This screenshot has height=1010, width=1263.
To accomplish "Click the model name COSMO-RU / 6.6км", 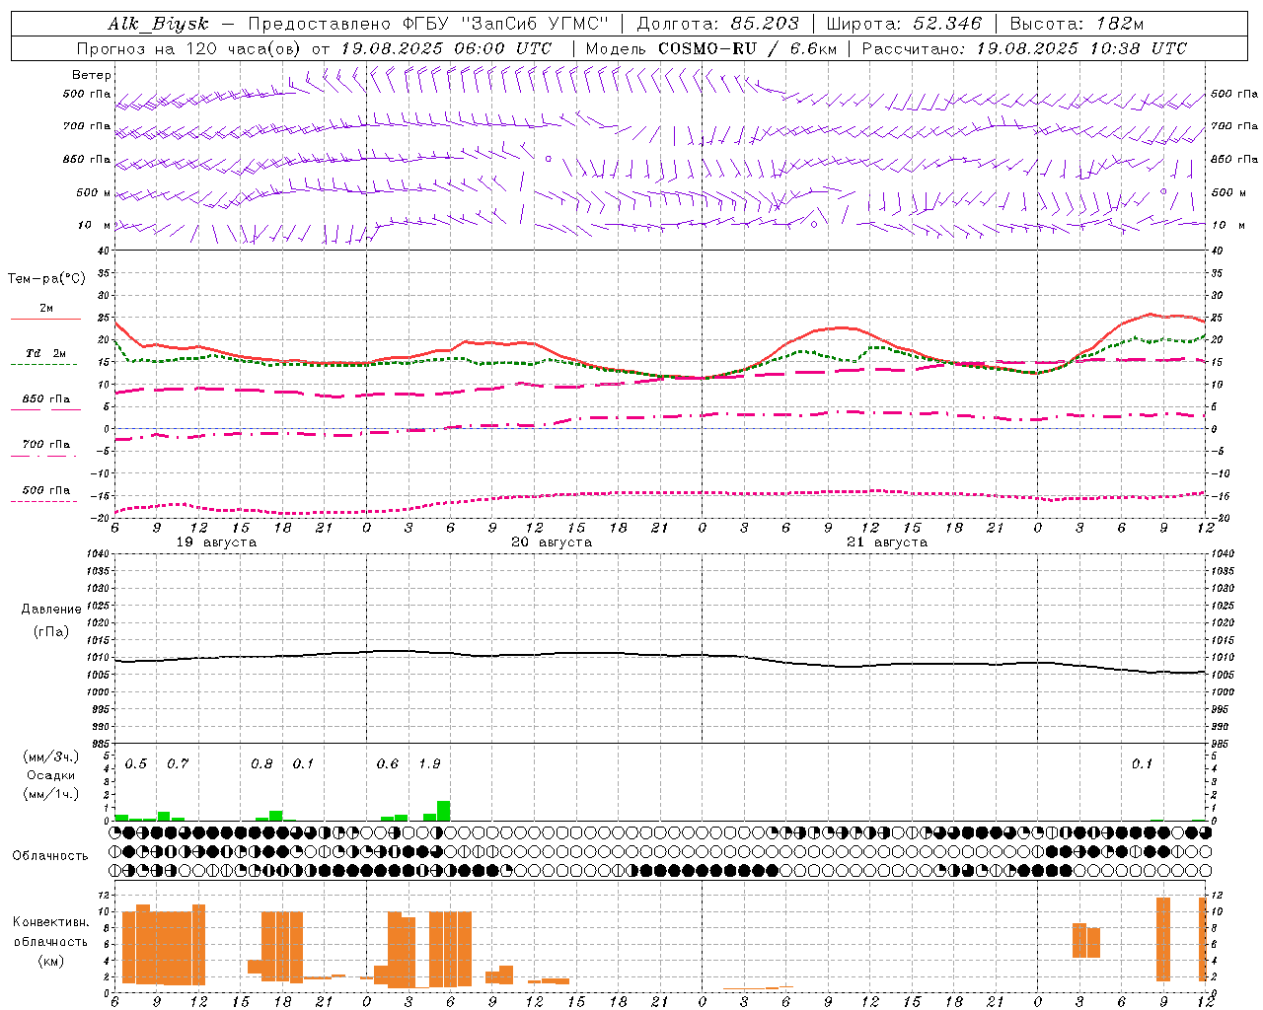I will [x=748, y=48].
